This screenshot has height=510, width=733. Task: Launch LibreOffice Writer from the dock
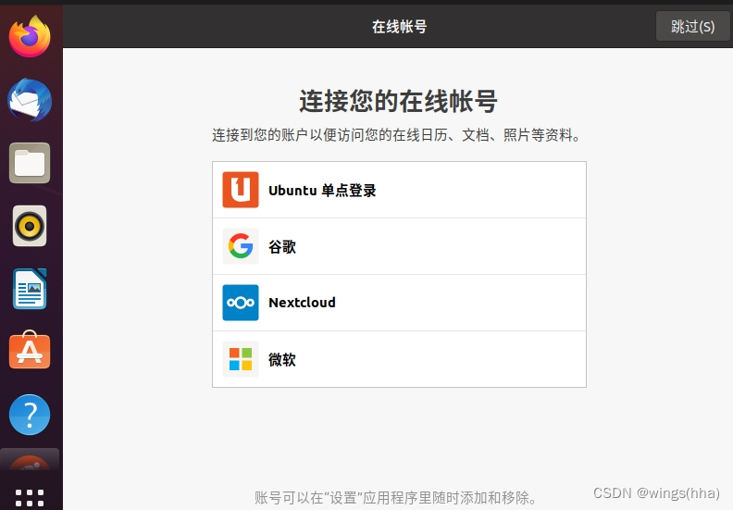coord(30,289)
